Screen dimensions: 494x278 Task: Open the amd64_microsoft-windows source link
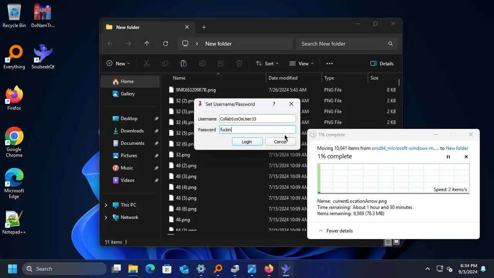pos(405,148)
